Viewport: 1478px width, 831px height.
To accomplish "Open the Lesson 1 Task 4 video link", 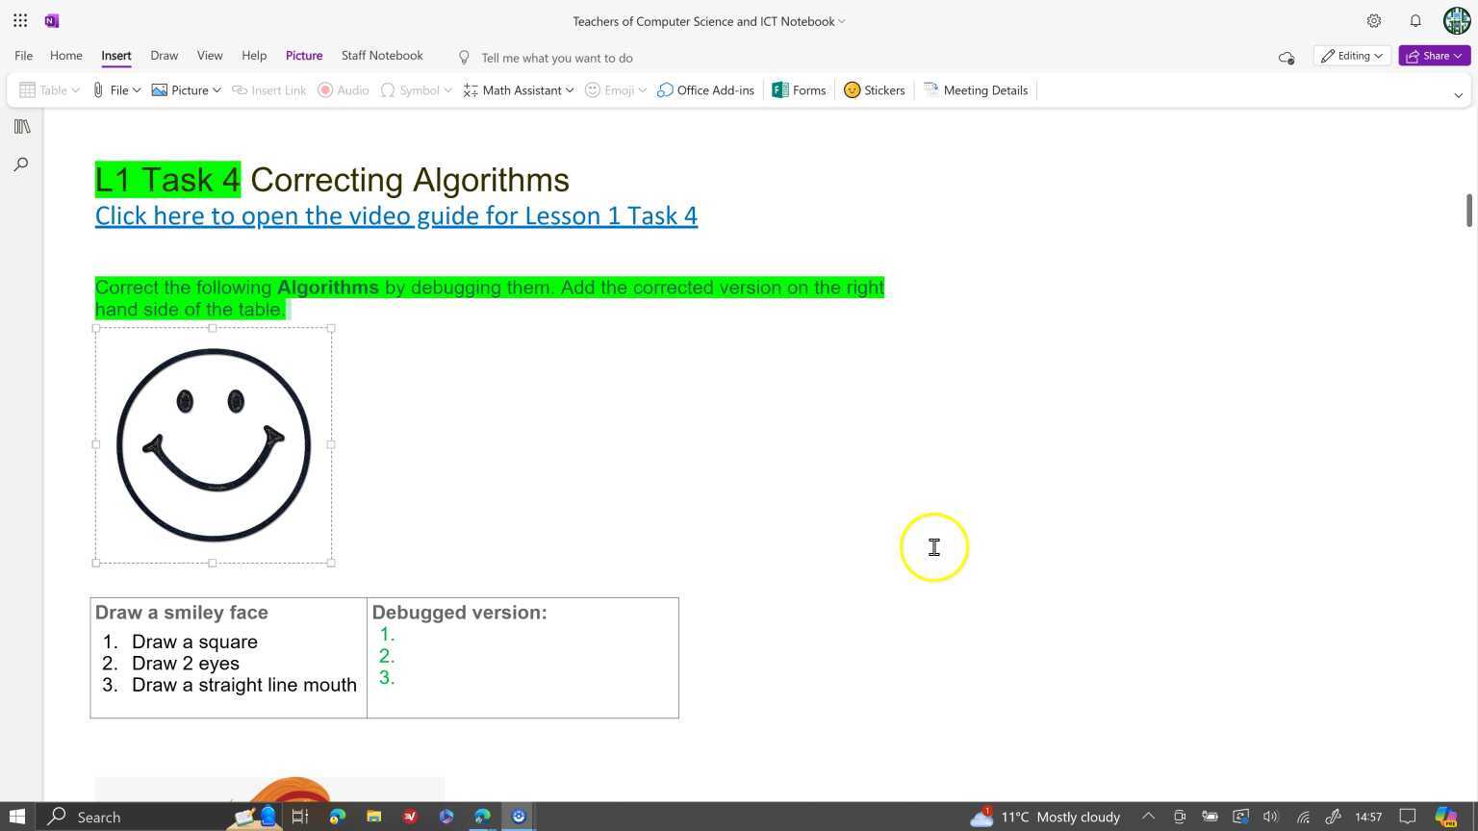I will [395, 215].
